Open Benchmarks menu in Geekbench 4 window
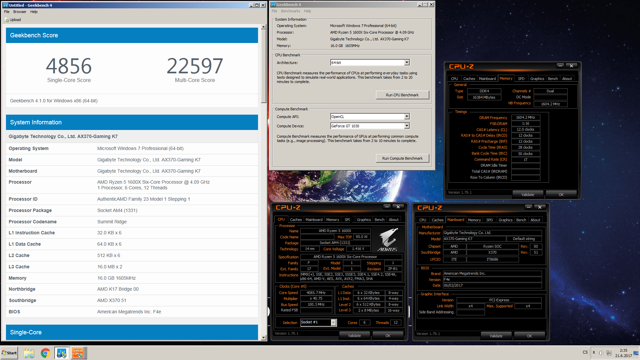The width and height of the screenshot is (640, 360). pyautogui.click(x=290, y=11)
